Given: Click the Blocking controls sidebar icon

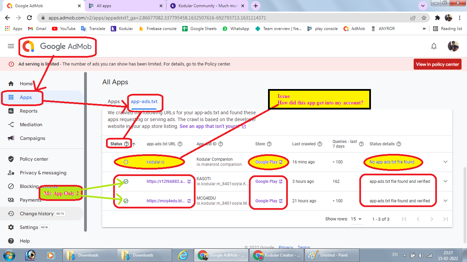Looking at the screenshot, I should [x=11, y=186].
